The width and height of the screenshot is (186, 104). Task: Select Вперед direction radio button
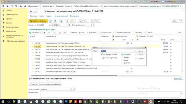(x=122, y=57)
